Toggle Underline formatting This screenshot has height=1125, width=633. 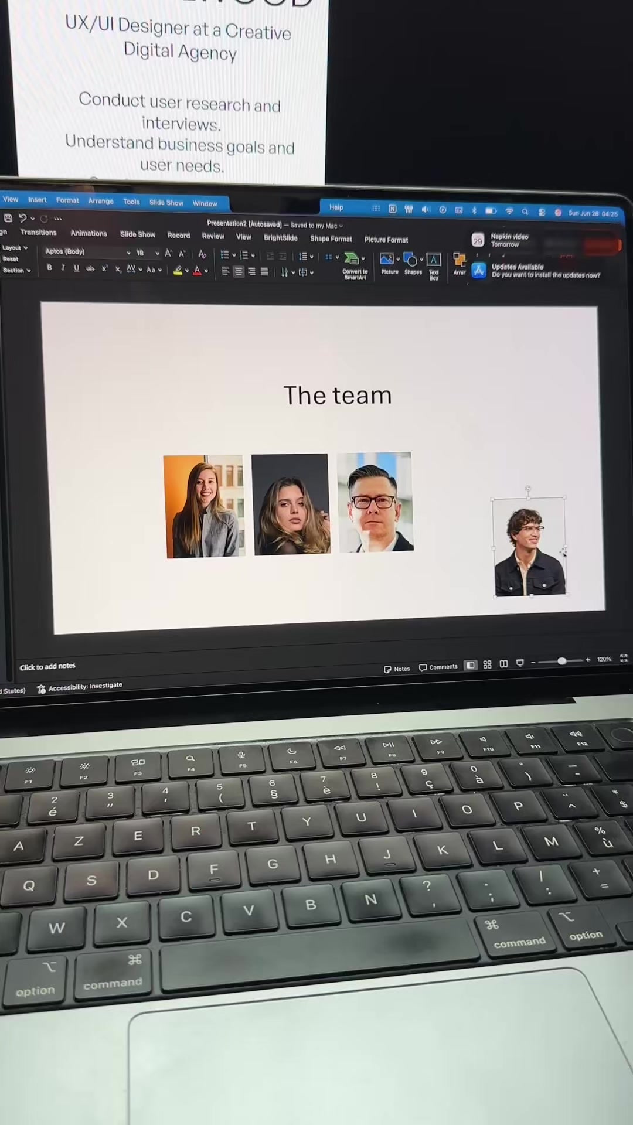(76, 268)
